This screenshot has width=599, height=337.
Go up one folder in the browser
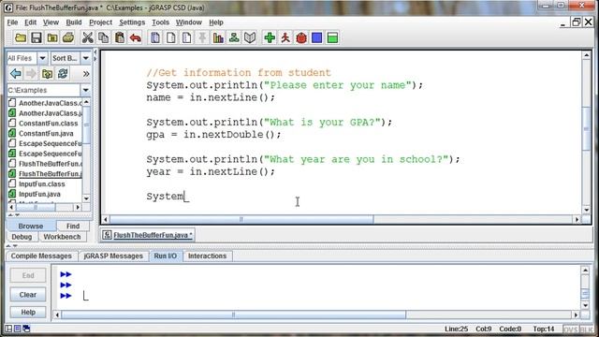pyautogui.click(x=48, y=73)
